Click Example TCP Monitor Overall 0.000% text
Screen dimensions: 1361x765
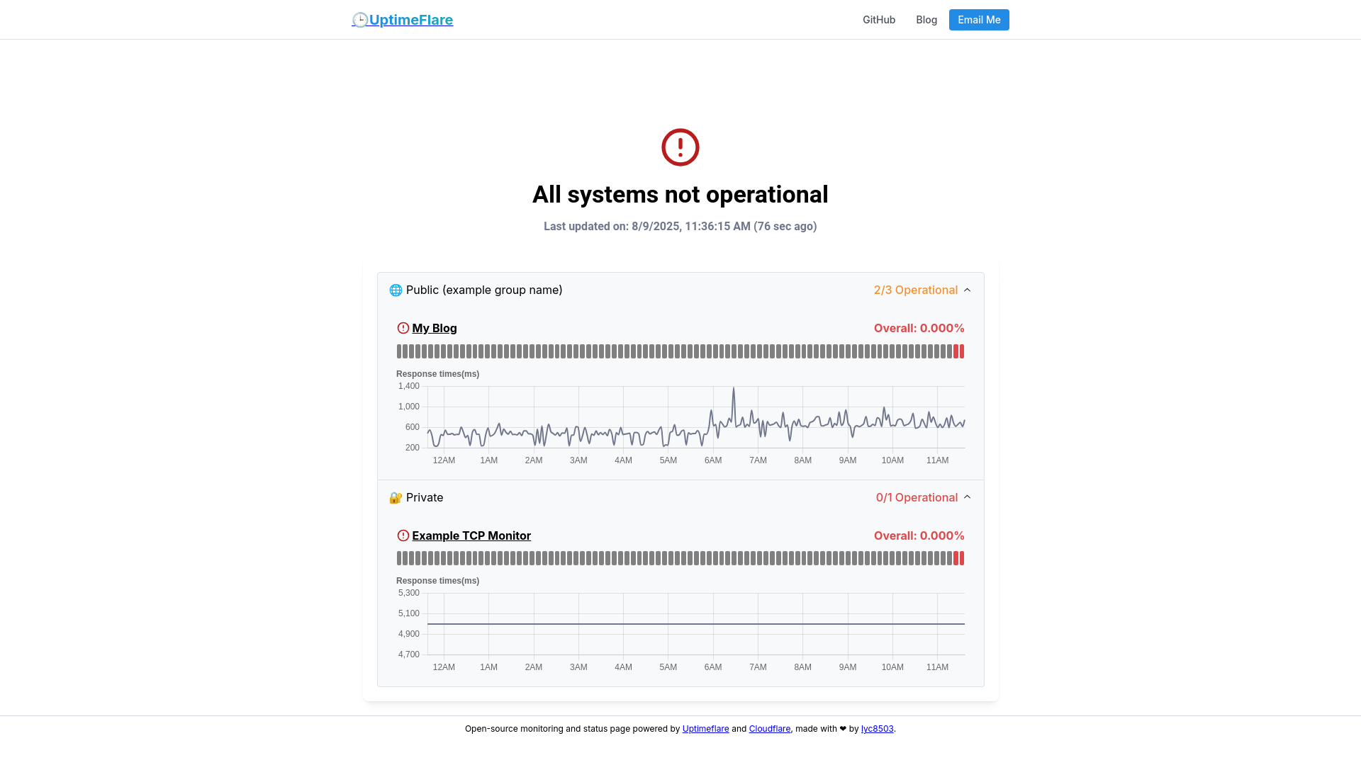919,535
